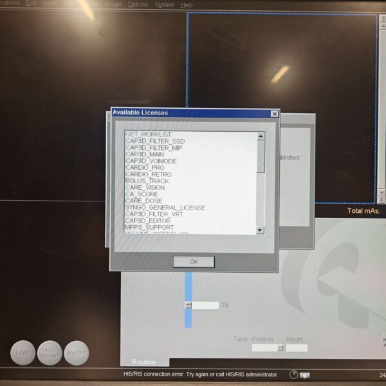Click the round Load button
Viewport: 386px width, 386px height.
click(x=23, y=353)
